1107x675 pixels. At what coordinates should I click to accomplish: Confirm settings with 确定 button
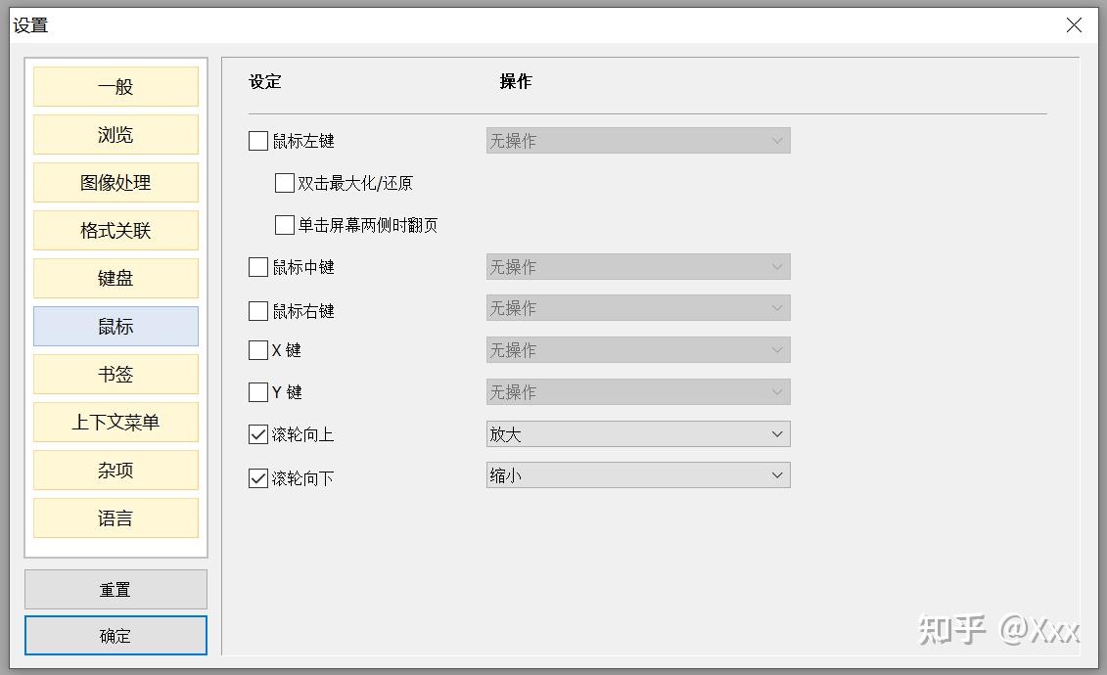coord(115,635)
